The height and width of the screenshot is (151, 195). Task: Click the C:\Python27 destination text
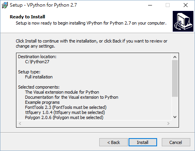coord(37,62)
